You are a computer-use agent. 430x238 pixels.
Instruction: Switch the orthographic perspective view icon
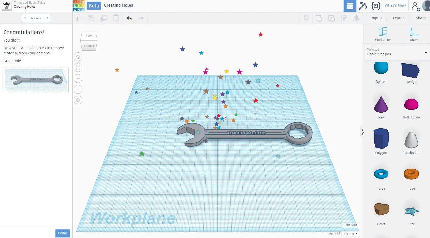pyautogui.click(x=78, y=100)
